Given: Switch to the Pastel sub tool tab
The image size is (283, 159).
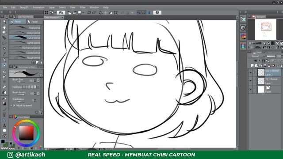Looking at the screenshot, I should click(x=34, y=22).
